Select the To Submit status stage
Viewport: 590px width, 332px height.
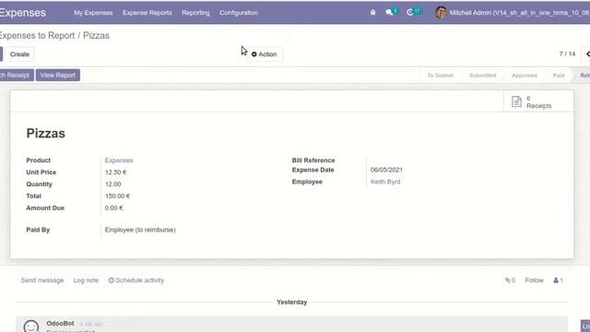[441, 76]
